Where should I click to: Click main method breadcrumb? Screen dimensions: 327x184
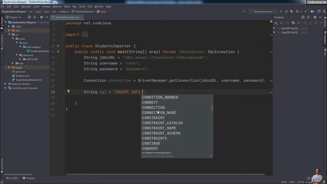pos(102,11)
